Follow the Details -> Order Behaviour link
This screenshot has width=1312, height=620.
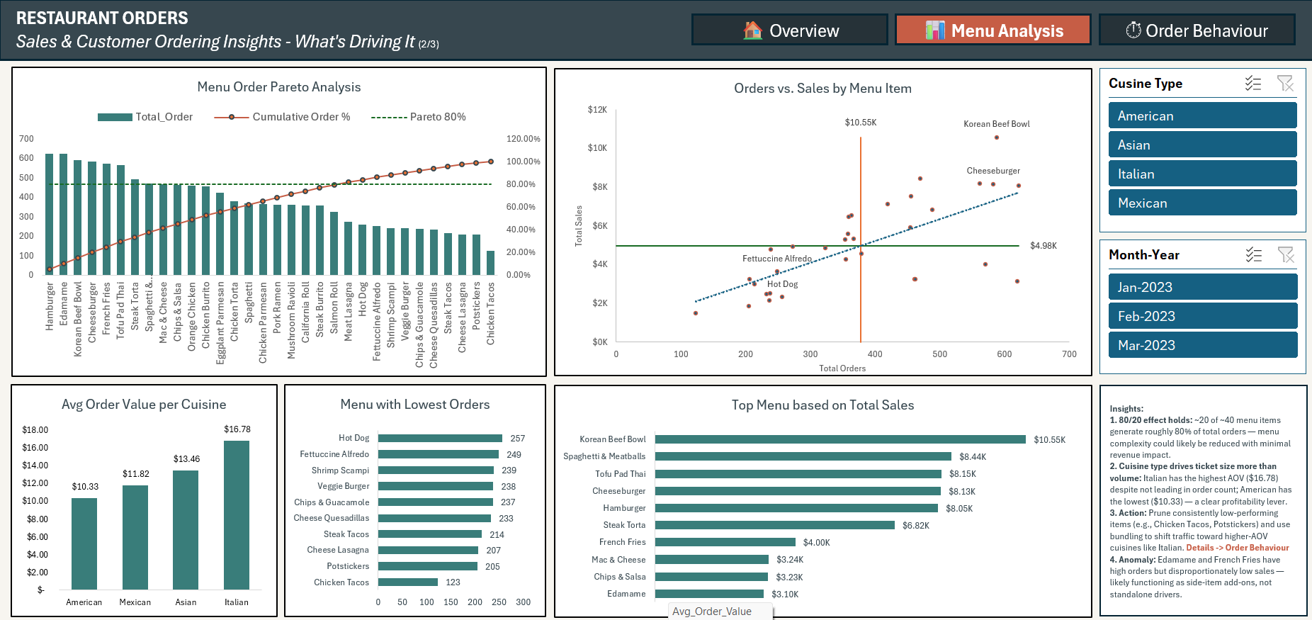(1238, 548)
